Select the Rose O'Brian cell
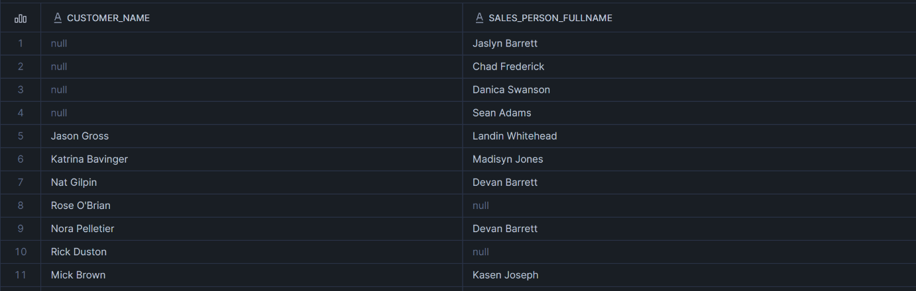Screen dimensions: 916x291 [x=81, y=206]
